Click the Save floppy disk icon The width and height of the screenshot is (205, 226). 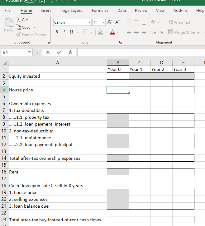click(x=42, y=1)
